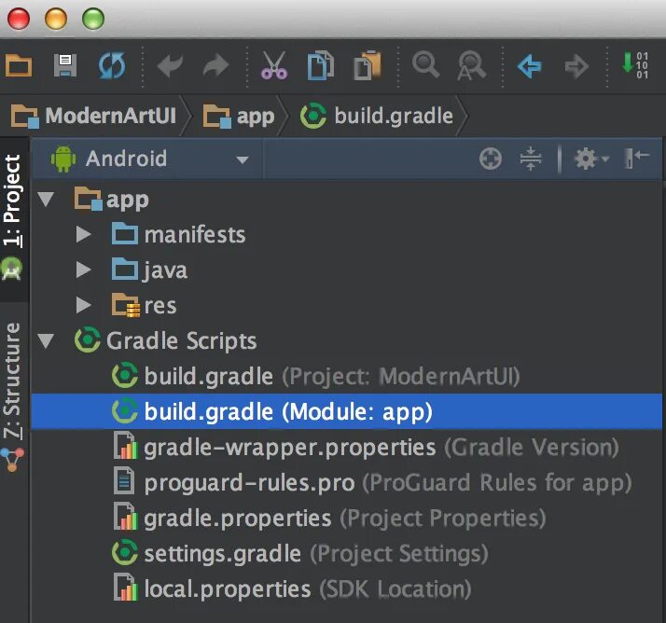
Task: Select gradle.properties (Project Properties)
Action: tap(347, 519)
